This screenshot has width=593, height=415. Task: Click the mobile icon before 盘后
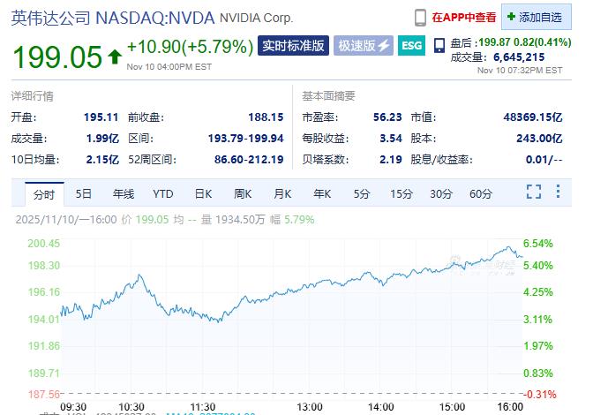click(439, 45)
